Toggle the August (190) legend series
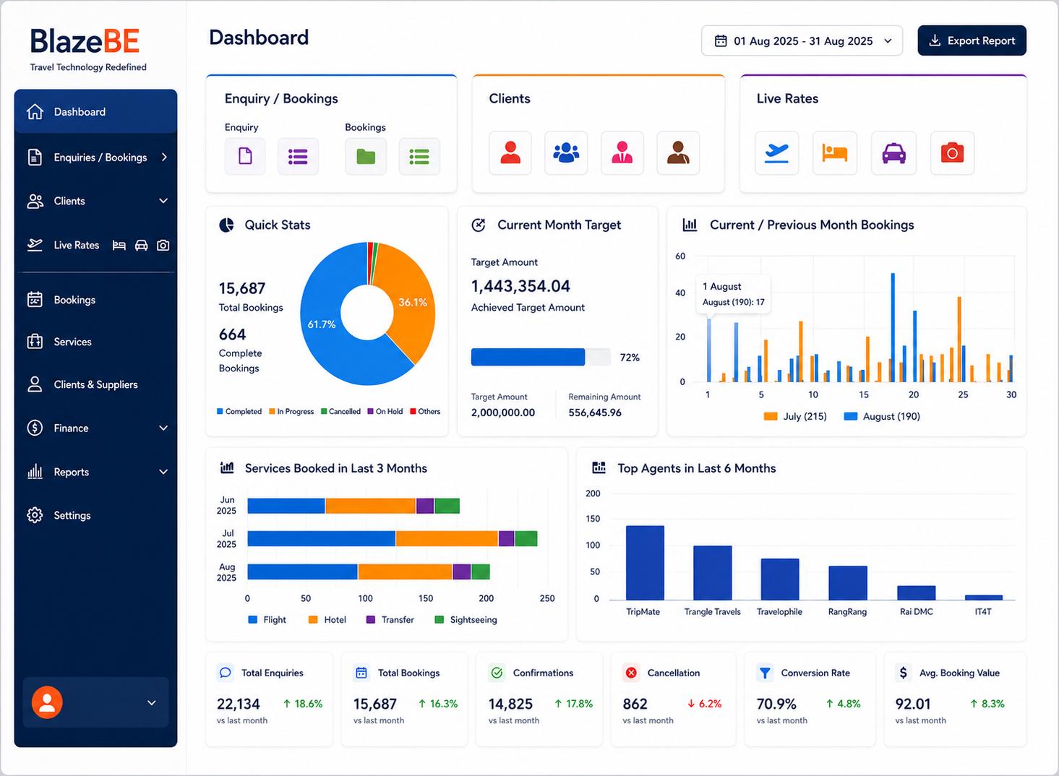This screenshot has height=776, width=1059. (x=882, y=416)
